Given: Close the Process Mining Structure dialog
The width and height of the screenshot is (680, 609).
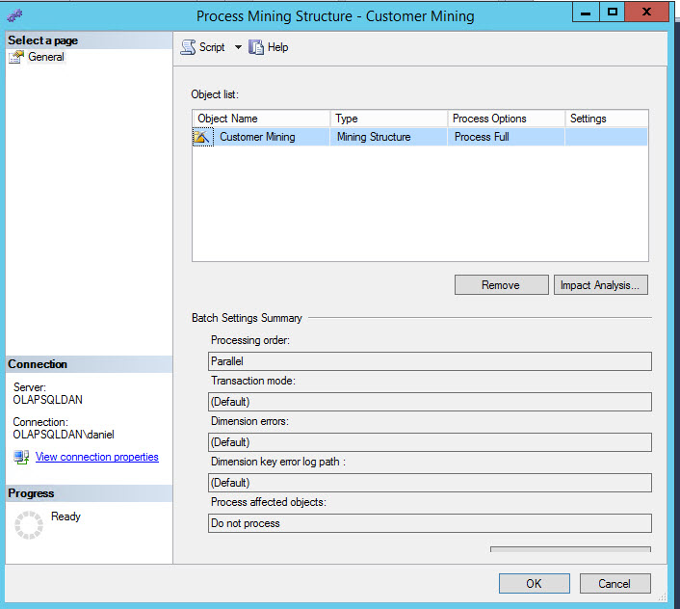Looking at the screenshot, I should [x=646, y=13].
